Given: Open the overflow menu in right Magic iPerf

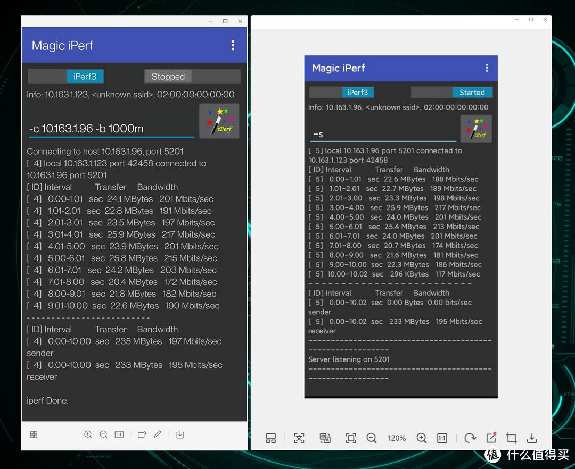Looking at the screenshot, I should [486, 68].
